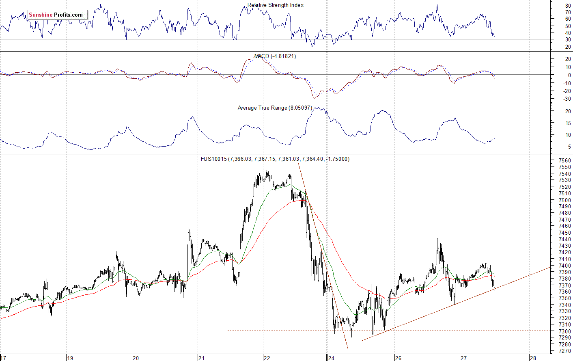Click date label 28 on time axis

click(x=533, y=358)
